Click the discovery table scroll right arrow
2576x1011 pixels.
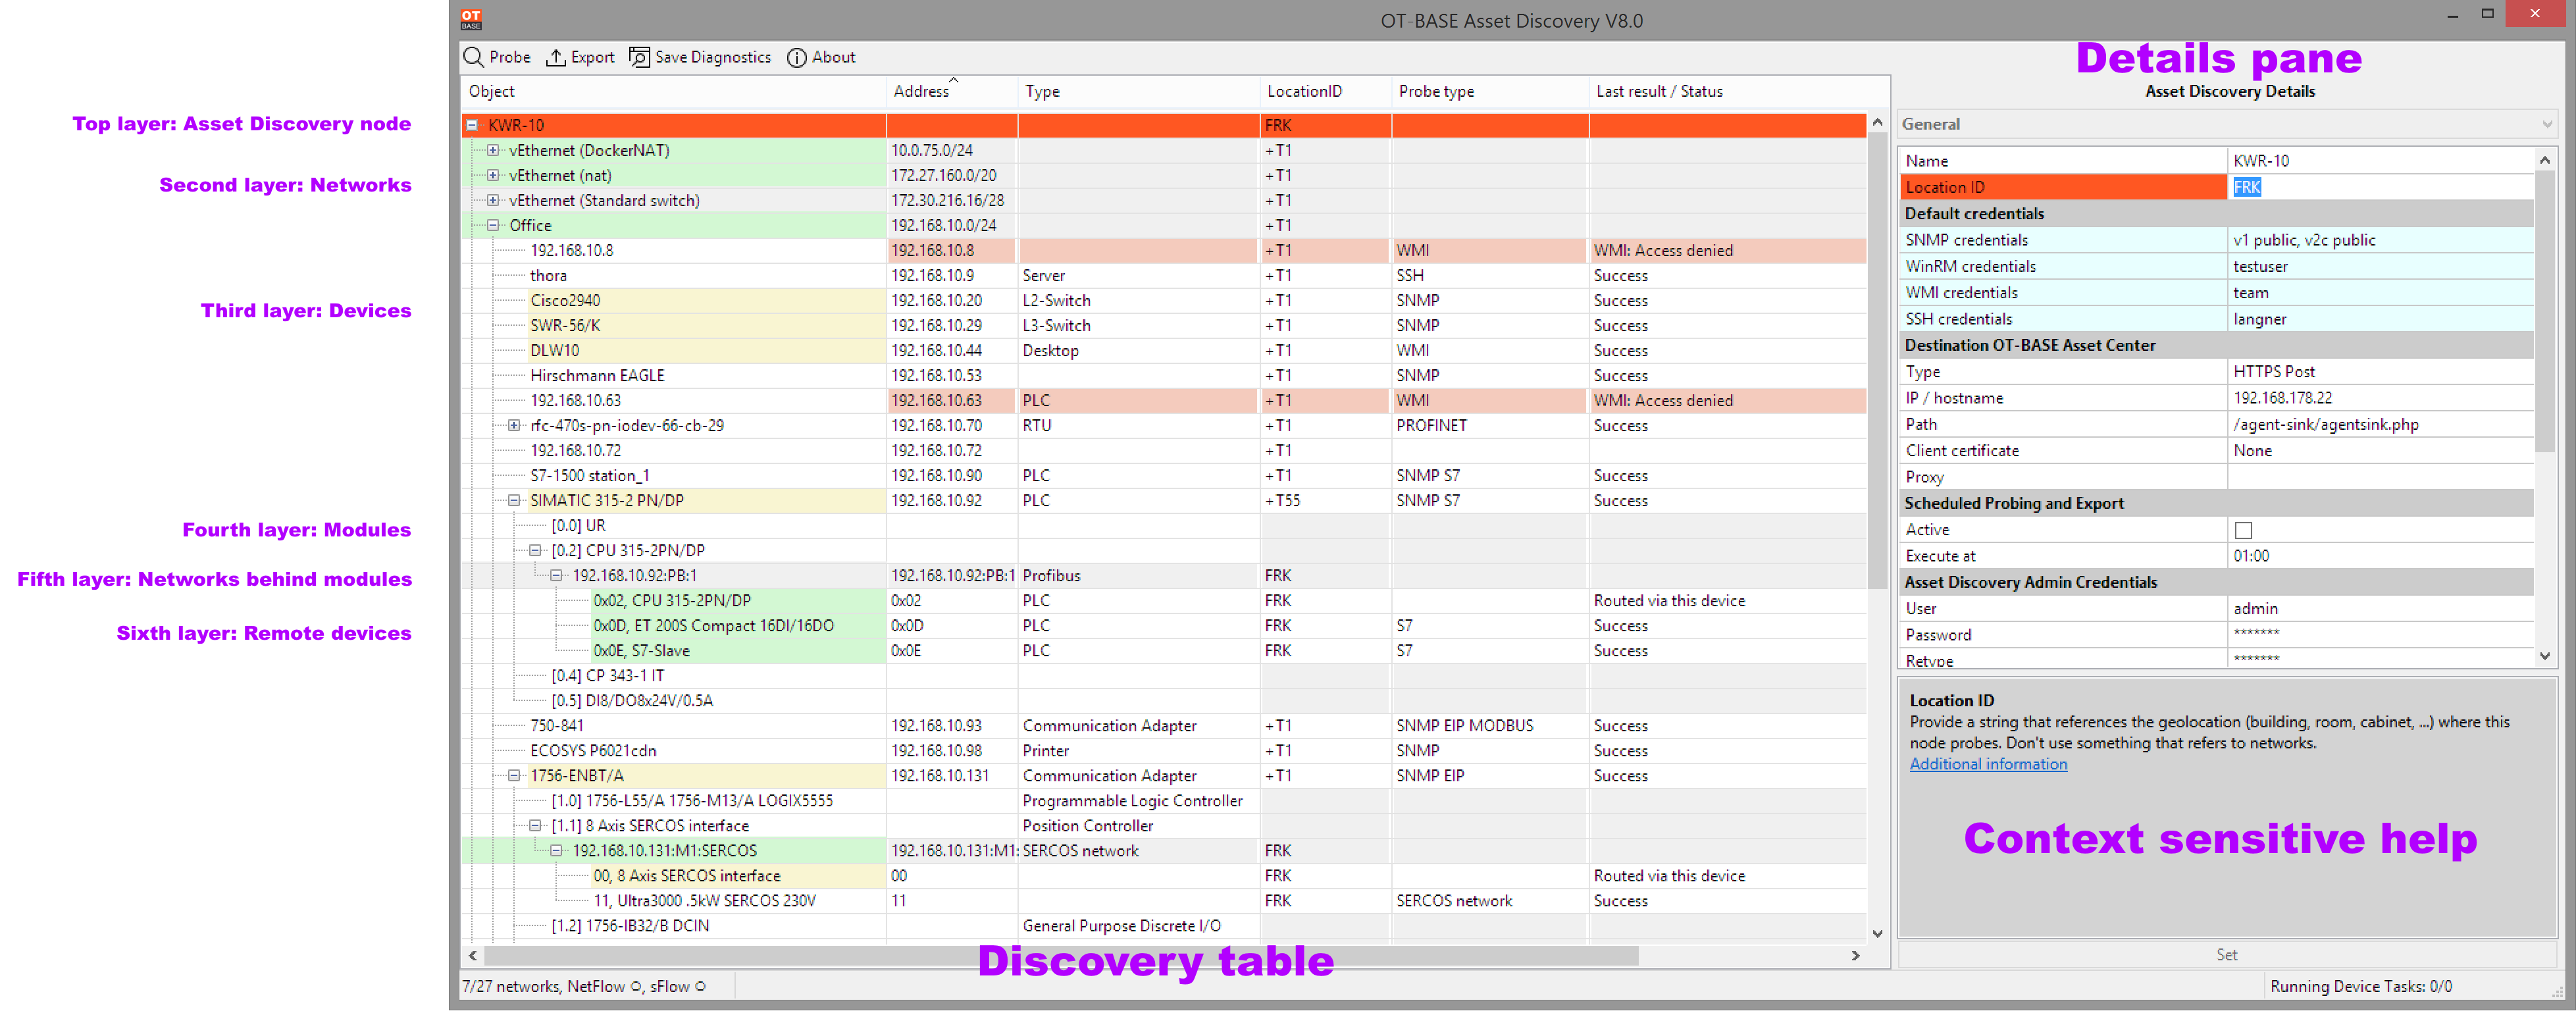(1856, 956)
